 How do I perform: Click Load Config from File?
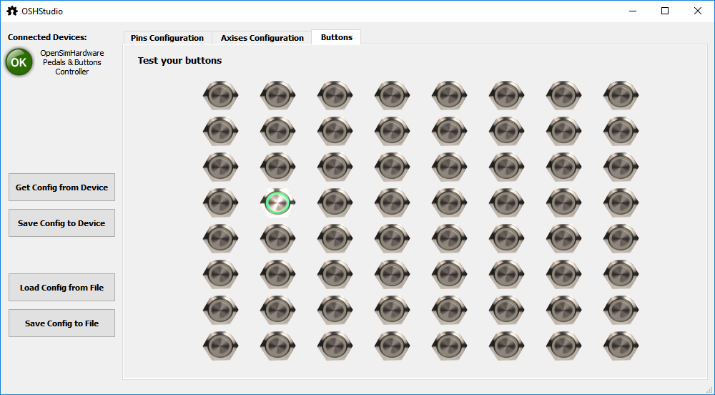[61, 288]
